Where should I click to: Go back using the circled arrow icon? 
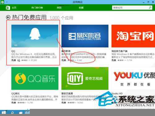coord(8,17)
